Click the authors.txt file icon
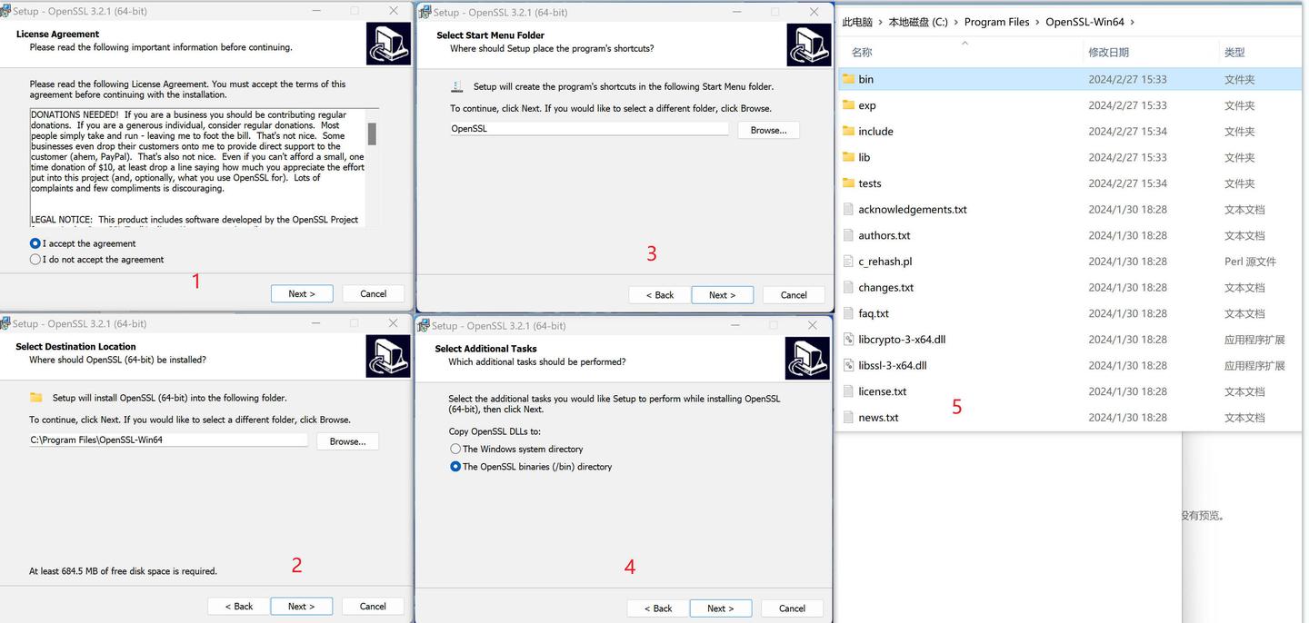 tap(848, 235)
